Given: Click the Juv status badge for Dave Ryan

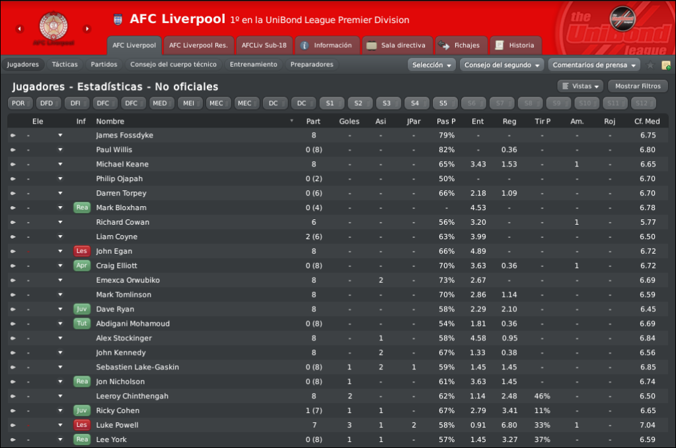Looking at the screenshot, I should (82, 309).
